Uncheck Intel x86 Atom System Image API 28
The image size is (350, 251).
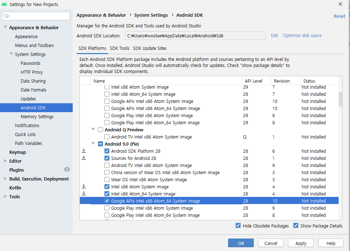(107, 187)
